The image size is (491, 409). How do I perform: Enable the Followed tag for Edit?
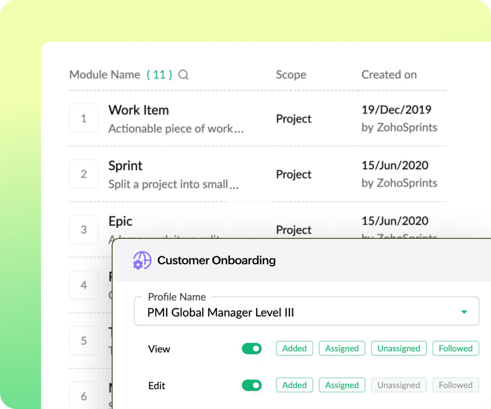pos(455,385)
